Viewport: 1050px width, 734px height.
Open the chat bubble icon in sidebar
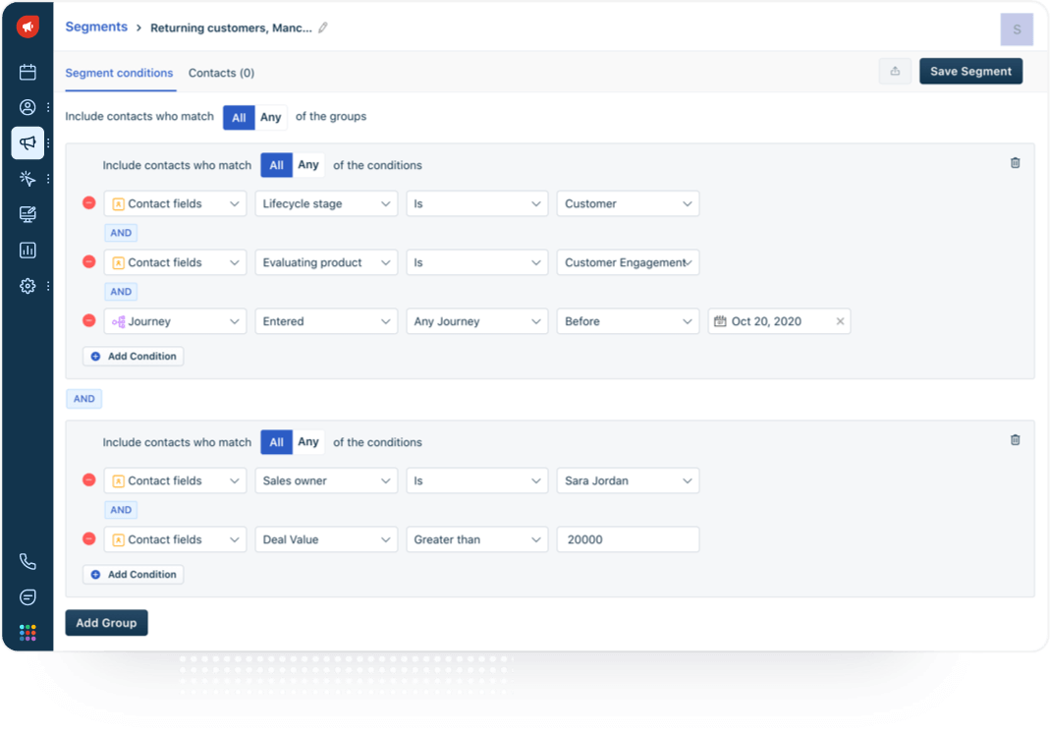(28, 597)
